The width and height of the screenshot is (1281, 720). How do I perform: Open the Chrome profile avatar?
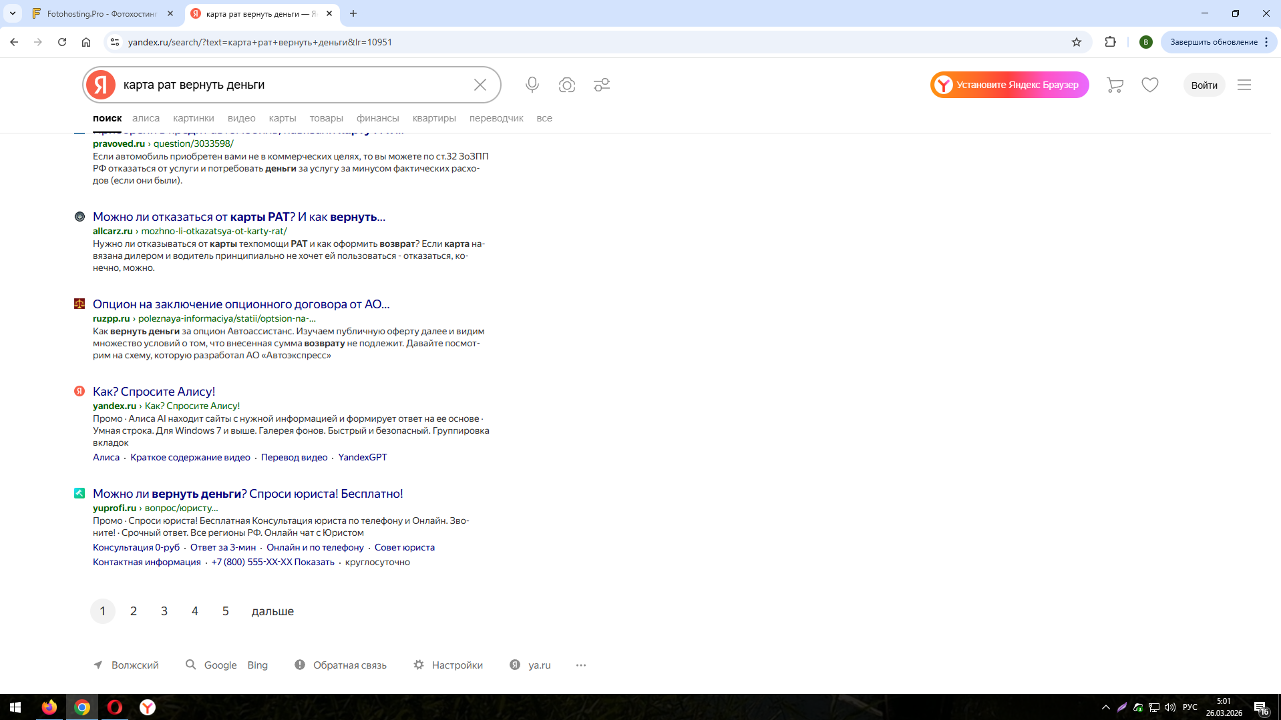pos(1146,42)
